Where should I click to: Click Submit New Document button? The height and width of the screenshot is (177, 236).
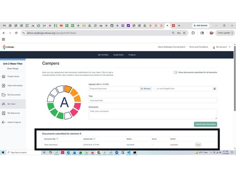pyautogui.click(x=205, y=124)
